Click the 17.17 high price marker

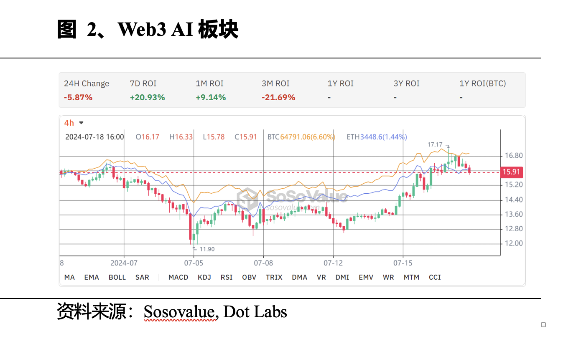pyautogui.click(x=435, y=144)
